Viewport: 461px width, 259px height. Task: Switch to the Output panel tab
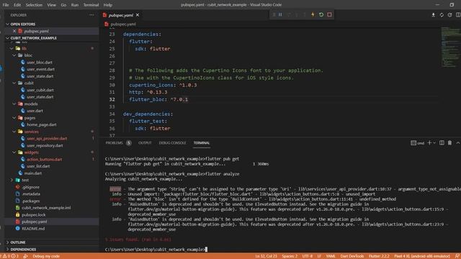(x=145, y=143)
